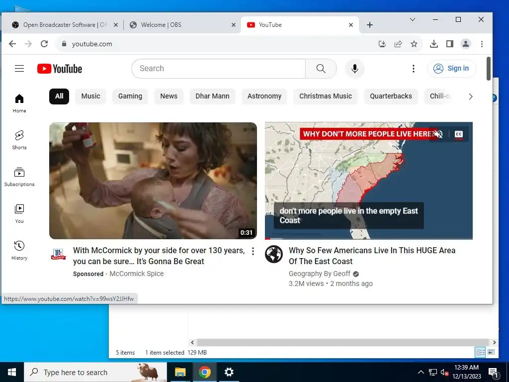
Task: Open the You section in sidebar
Action: [19, 214]
